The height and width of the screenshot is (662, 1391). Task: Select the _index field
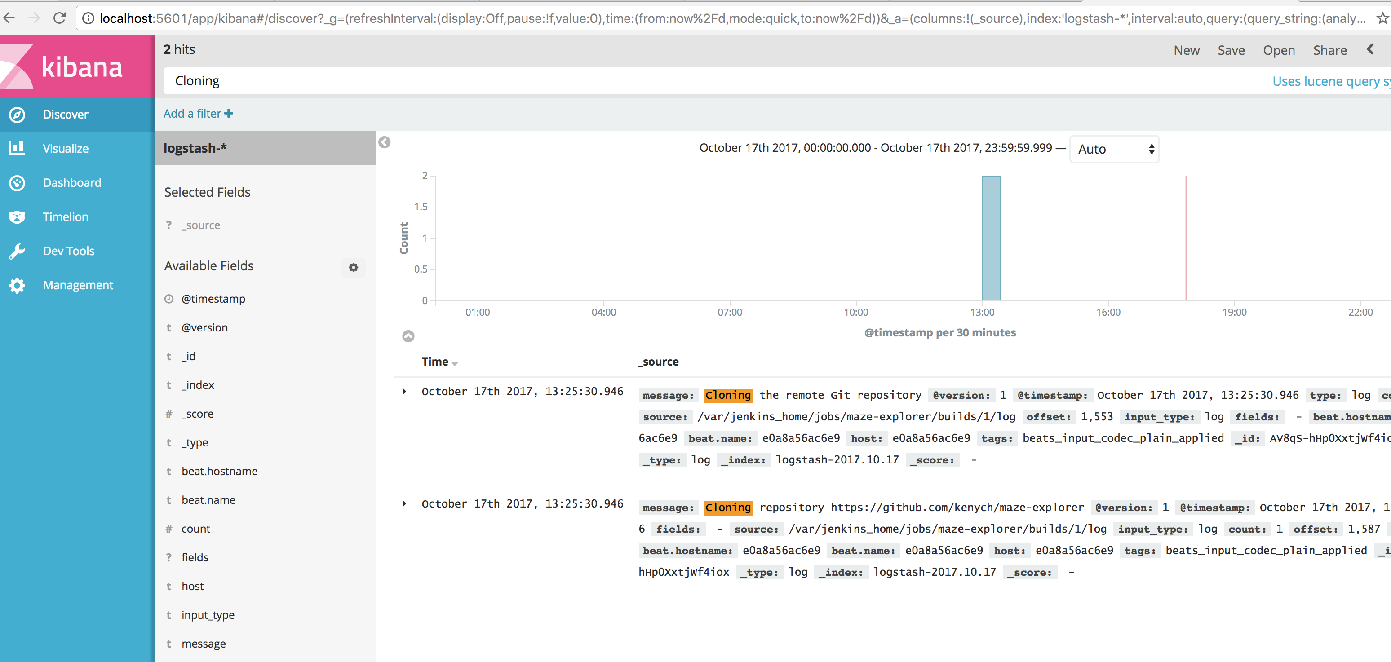click(x=198, y=385)
